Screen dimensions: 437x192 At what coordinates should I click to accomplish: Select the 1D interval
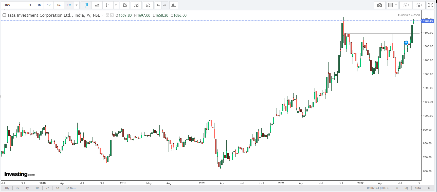pyautogui.click(x=49, y=5)
